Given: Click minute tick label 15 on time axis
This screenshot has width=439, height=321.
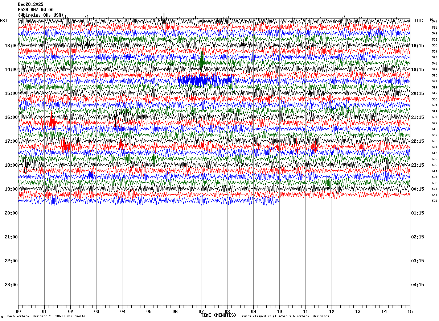Looking at the screenshot, I should click(410, 311).
